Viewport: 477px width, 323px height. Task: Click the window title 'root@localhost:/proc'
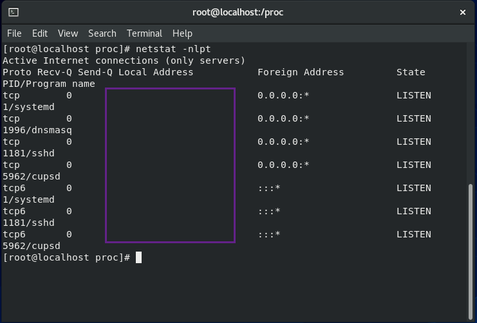(238, 12)
